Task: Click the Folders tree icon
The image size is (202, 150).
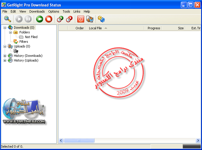Action: click(x=16, y=32)
